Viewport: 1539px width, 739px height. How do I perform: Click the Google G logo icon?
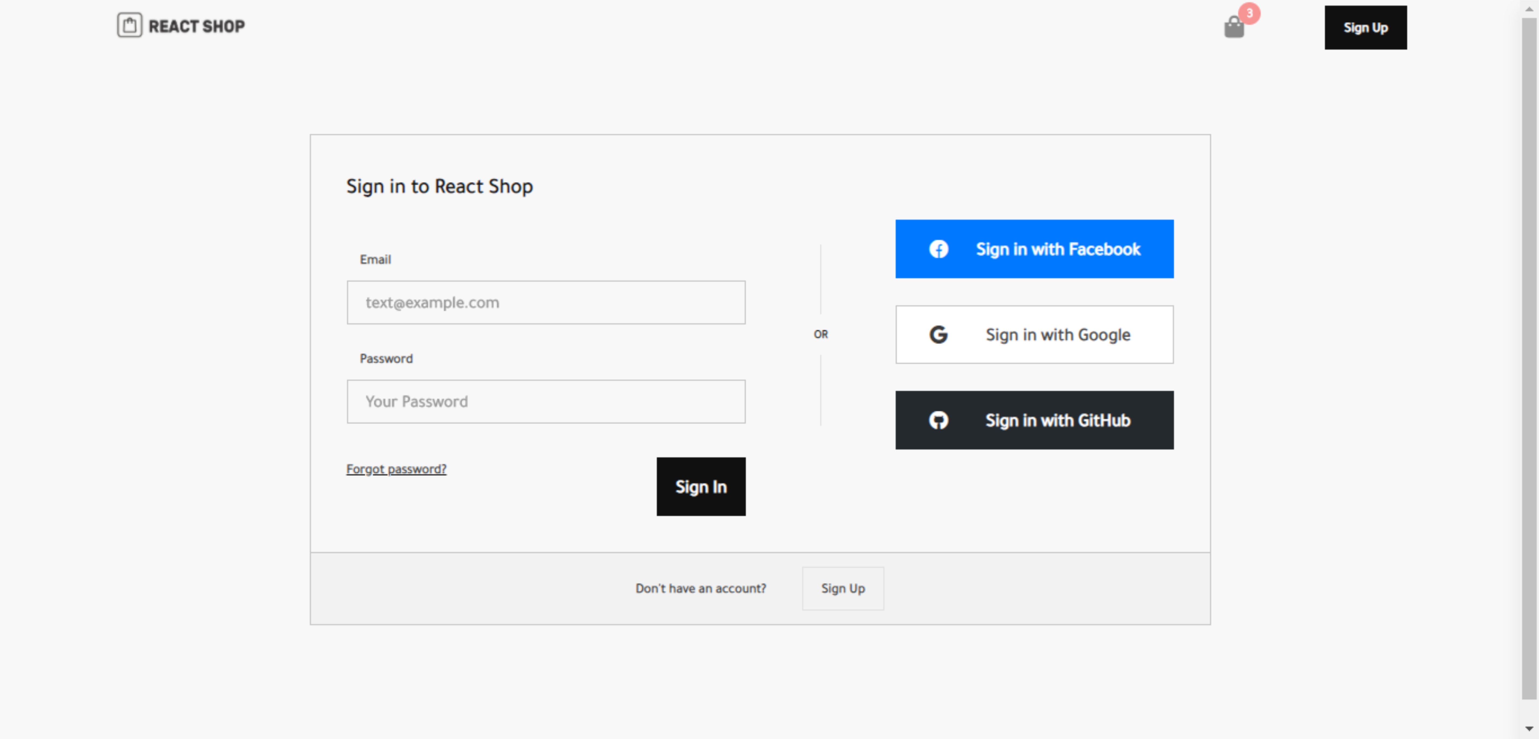938,334
